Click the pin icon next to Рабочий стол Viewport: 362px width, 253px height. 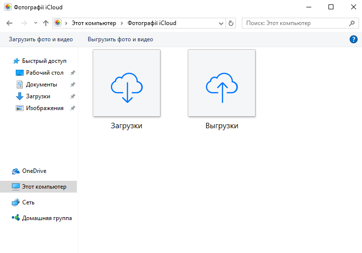point(73,73)
